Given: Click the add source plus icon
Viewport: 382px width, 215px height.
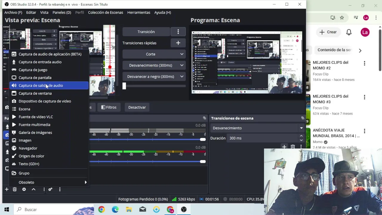Looking at the screenshot, I should (7, 189).
